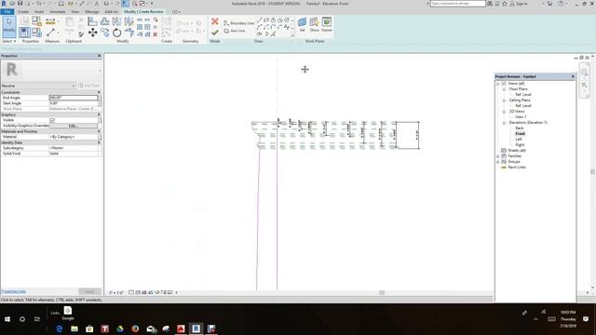Collapse the Graphics section
596x335 pixels.
click(100, 114)
